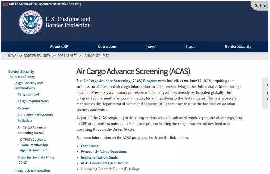The height and width of the screenshot is (174, 270).
Task: Open Immigration Inspection sidebar link
Action: [x=32, y=170]
